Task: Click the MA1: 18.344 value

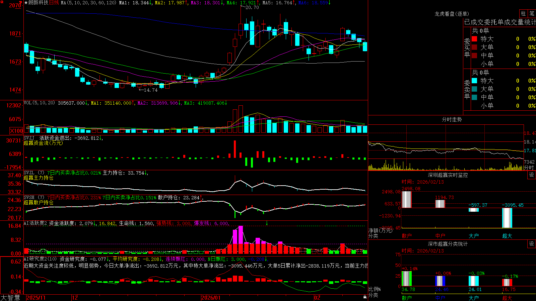Action: [x=134, y=3]
